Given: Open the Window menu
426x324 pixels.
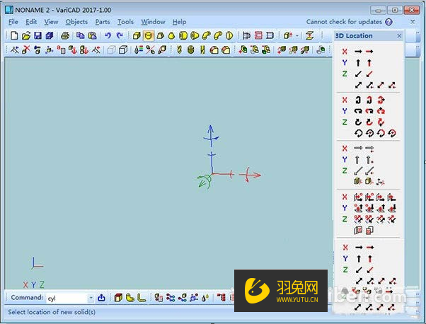Looking at the screenshot, I should (153, 22).
